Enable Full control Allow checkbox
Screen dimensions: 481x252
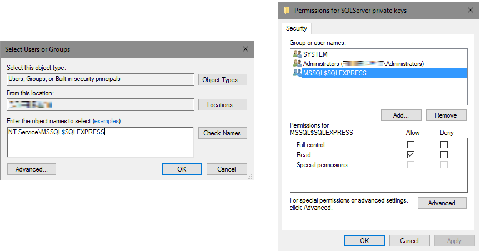tap(410, 145)
